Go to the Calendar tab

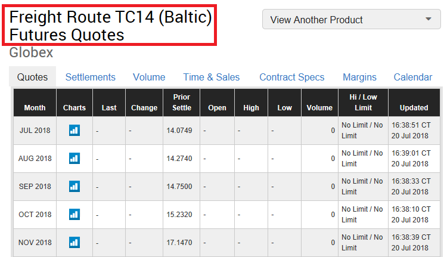[413, 77]
